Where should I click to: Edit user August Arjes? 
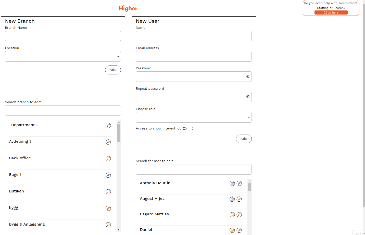[x=239, y=199]
